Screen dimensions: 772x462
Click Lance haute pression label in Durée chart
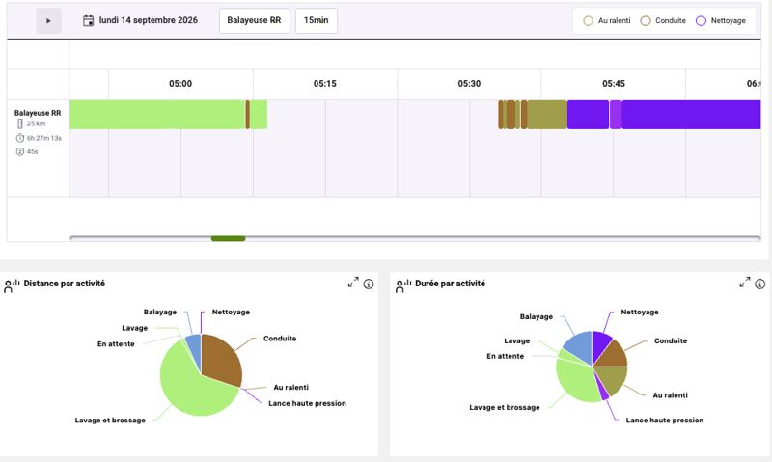[665, 421]
